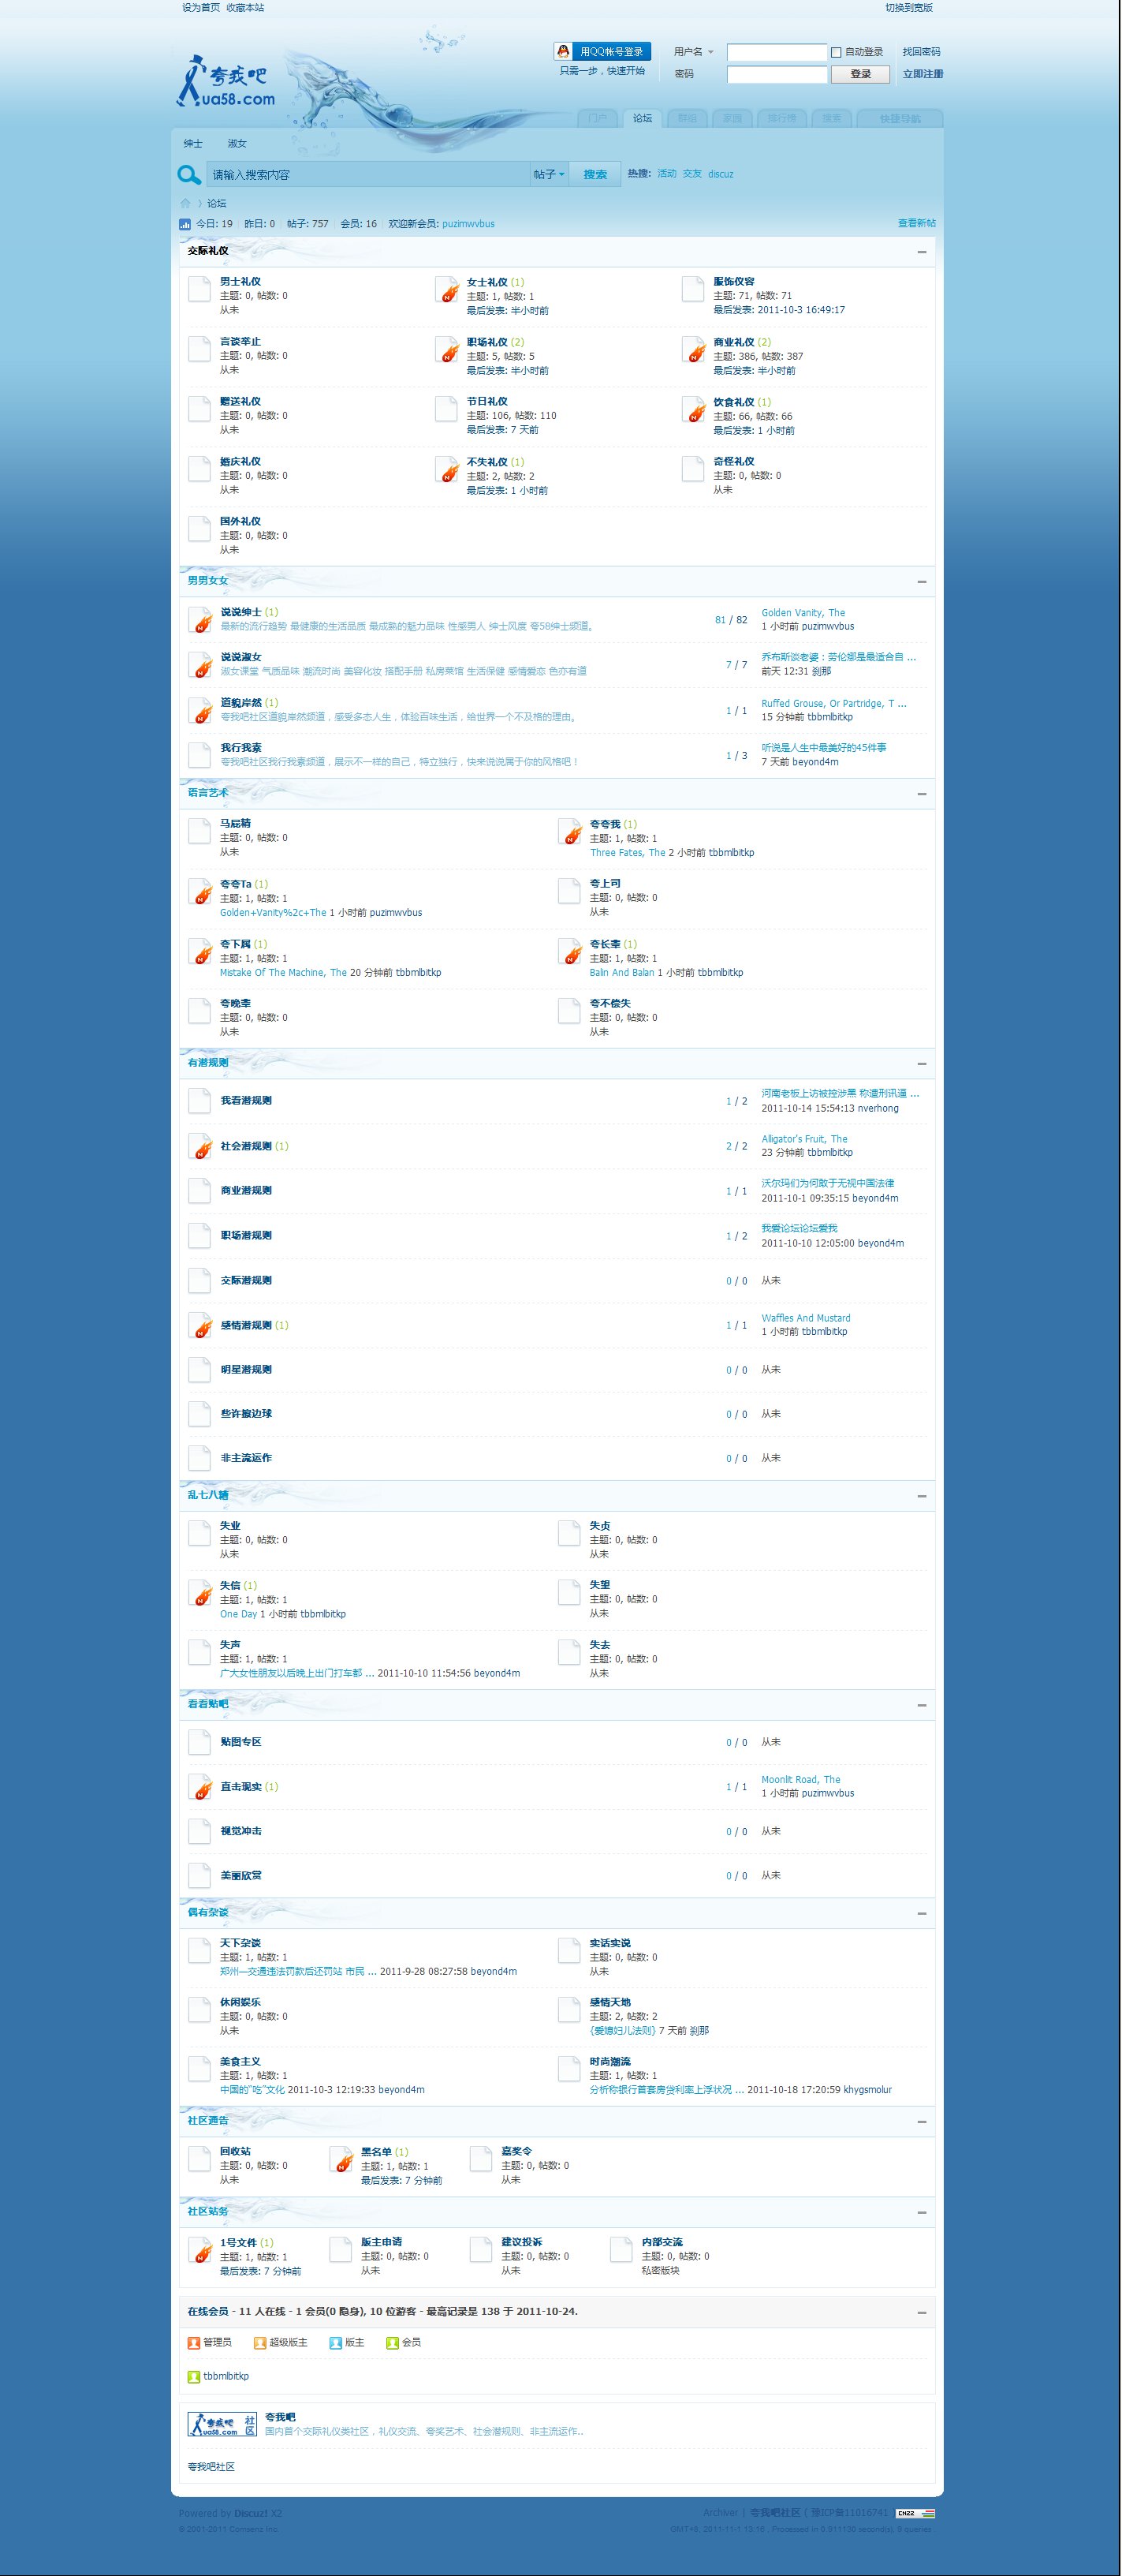This screenshot has height=2576, width=1122.
Task: Open the 用户名 login type dropdown
Action: pos(693,52)
